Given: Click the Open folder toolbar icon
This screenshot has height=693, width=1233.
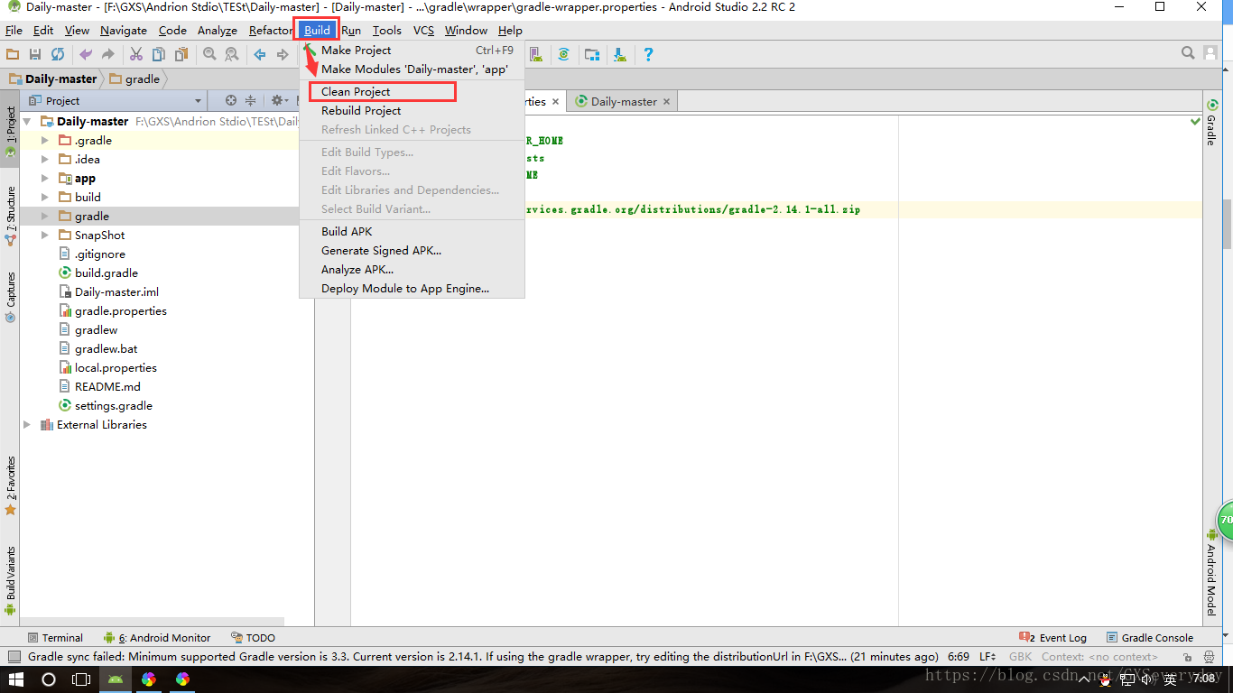Looking at the screenshot, I should (x=13, y=54).
